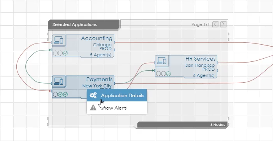Click the Page 1/1 indicator
Viewport: 273px width, 141px height.
(201, 24)
